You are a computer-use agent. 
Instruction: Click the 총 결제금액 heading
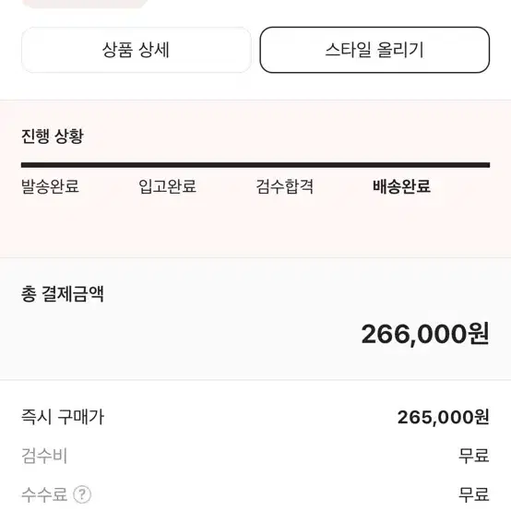point(63,294)
